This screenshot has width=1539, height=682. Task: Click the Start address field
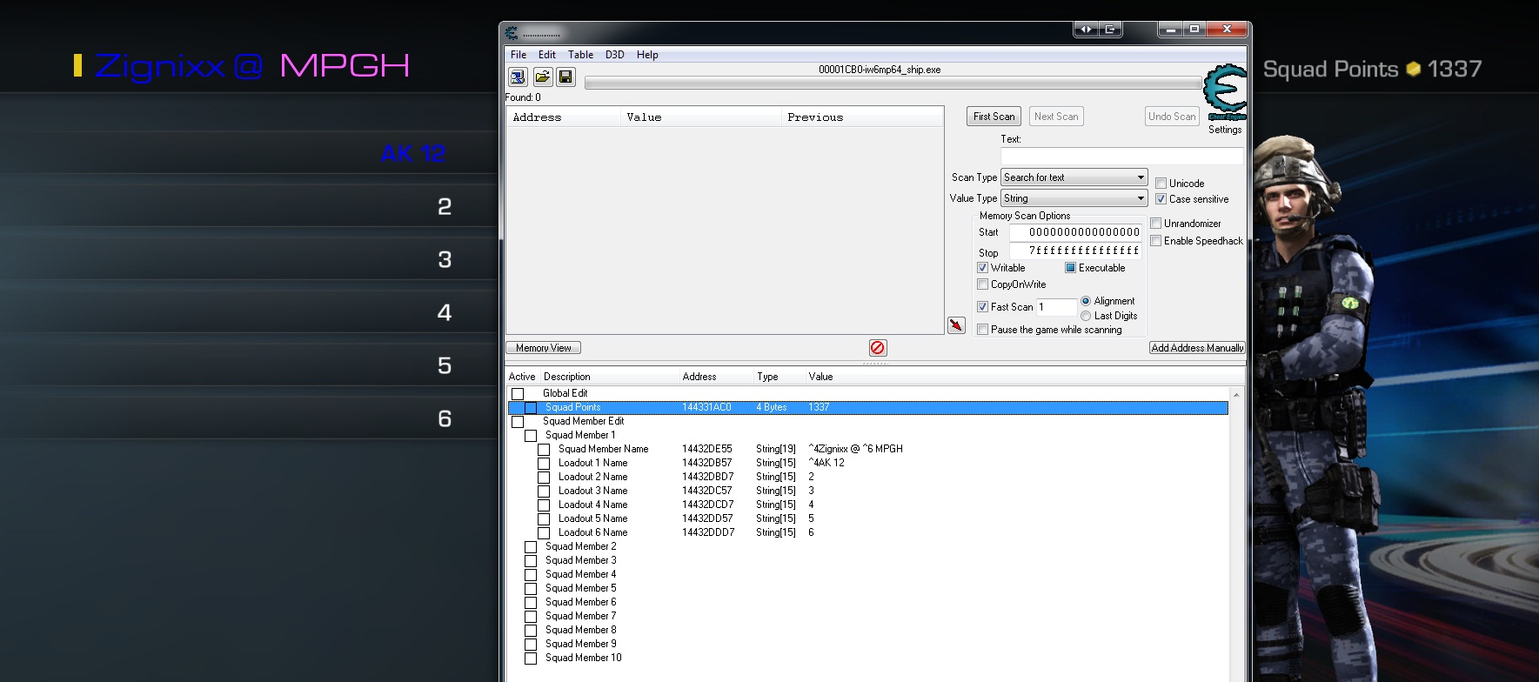1075,232
